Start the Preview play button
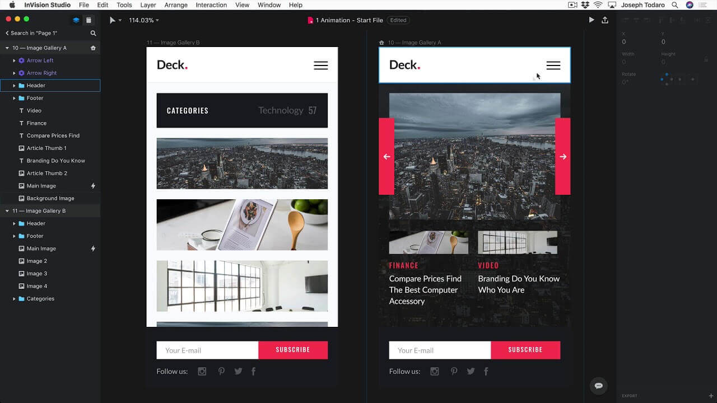 click(x=592, y=20)
